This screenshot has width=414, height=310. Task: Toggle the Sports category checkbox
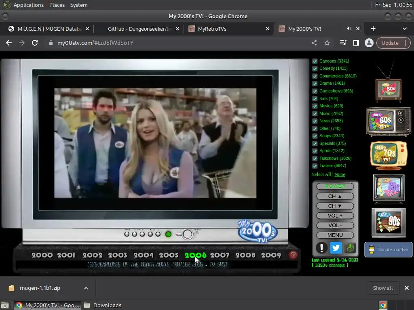tap(315, 151)
